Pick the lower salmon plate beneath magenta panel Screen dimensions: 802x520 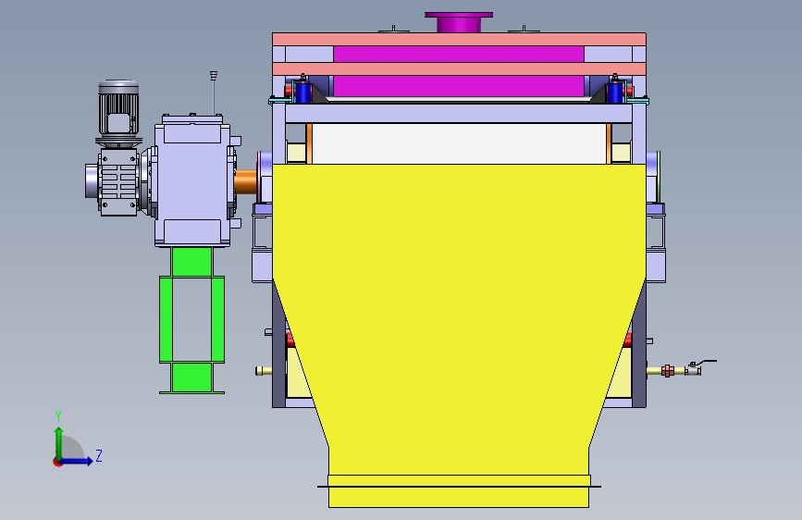pos(459,69)
